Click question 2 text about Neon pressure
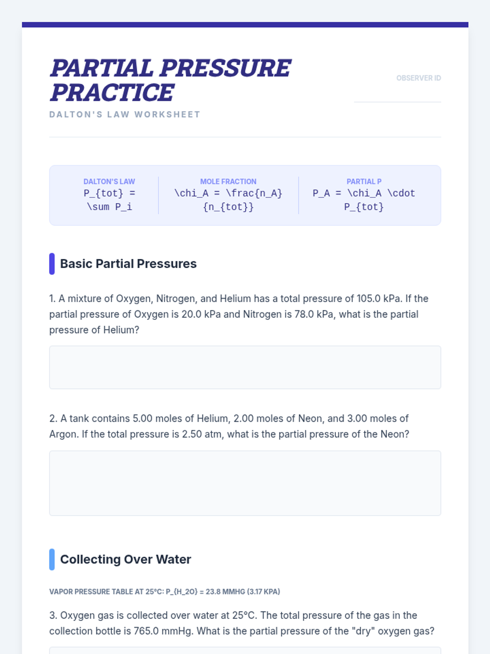This screenshot has height=654, width=490. 229,426
